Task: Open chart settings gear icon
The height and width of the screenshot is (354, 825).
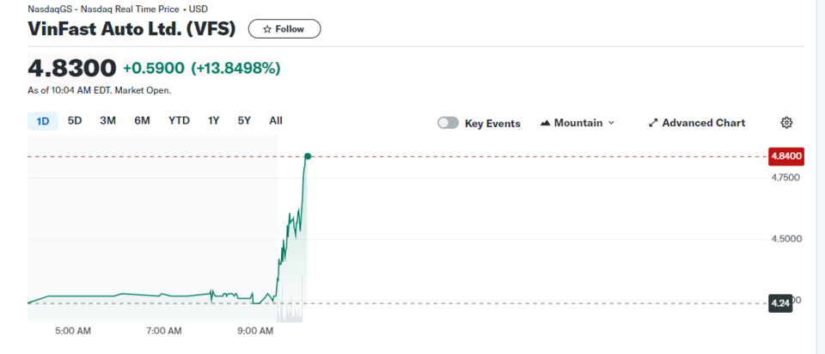Action: coord(786,123)
